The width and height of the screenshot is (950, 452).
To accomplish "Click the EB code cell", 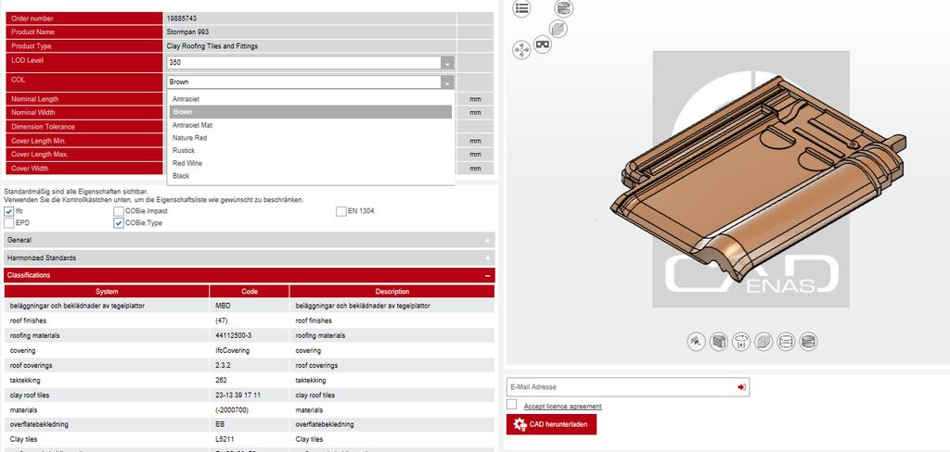I will tap(219, 425).
